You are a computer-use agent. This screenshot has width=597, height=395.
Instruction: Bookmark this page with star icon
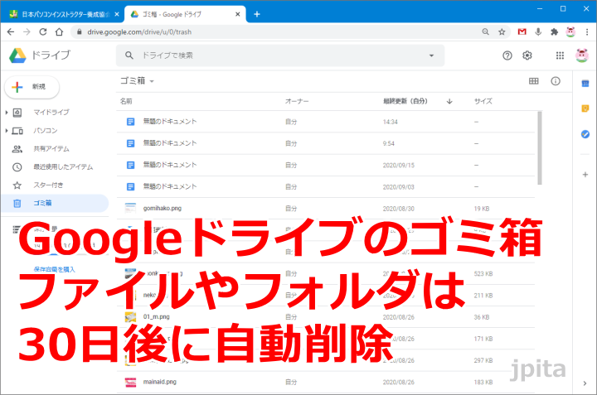502,32
